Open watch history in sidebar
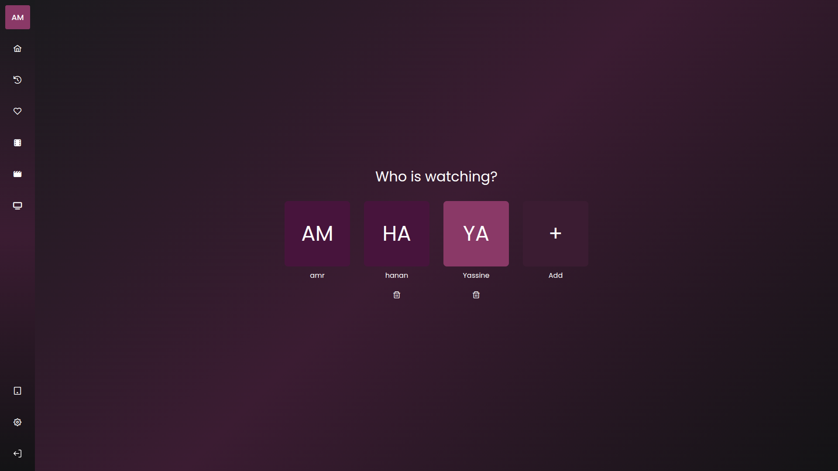 [17, 80]
